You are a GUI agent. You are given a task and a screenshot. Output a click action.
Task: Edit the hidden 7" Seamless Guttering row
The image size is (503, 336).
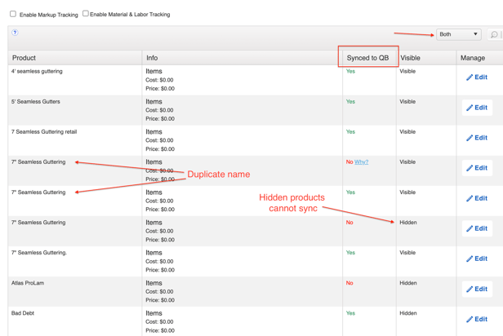pos(477,228)
